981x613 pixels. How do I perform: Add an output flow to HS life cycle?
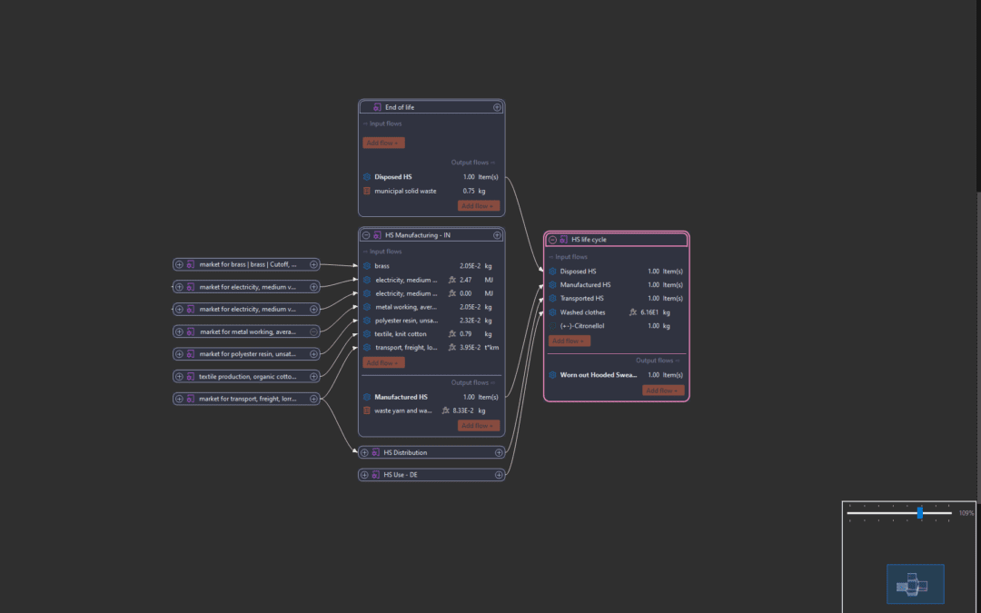point(663,391)
